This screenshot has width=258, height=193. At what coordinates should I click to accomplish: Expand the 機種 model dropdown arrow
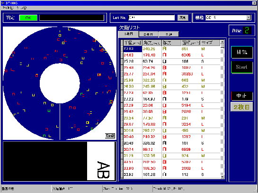(x=249, y=18)
